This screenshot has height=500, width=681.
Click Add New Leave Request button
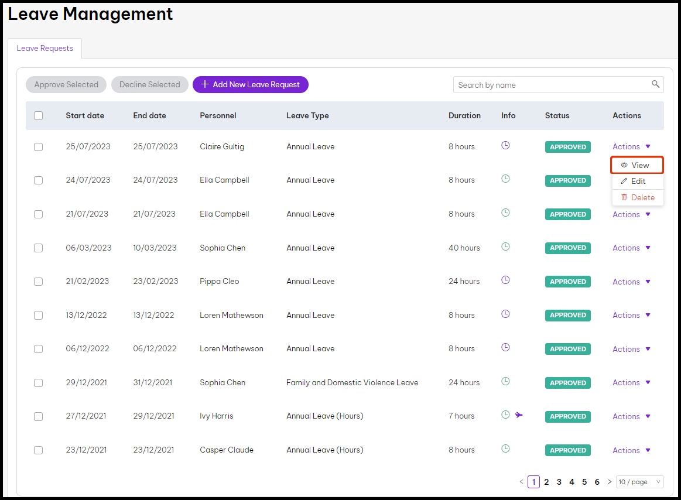251,85
